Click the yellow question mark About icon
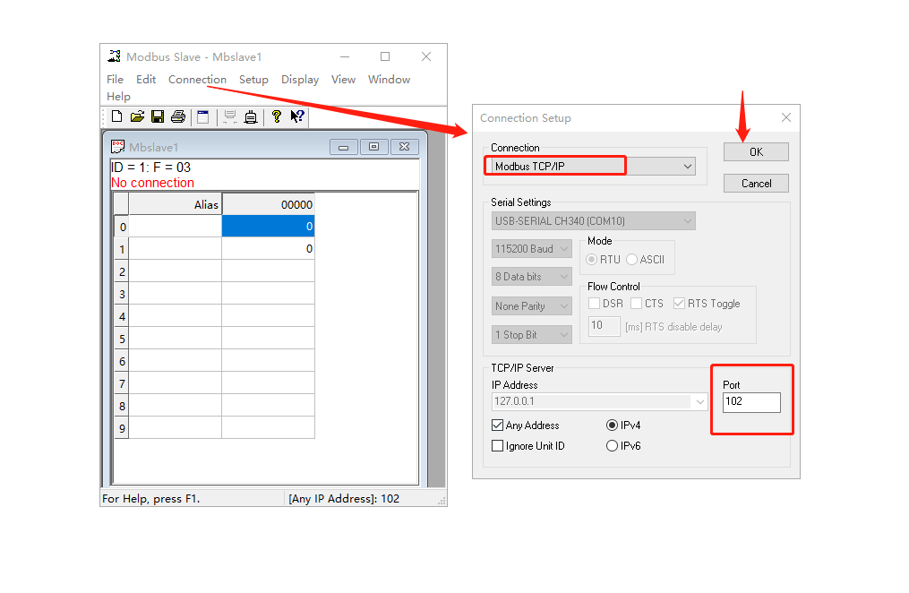Image resolution: width=909 pixels, height=593 pixels. point(277,116)
